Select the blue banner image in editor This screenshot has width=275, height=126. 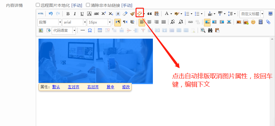[x=96, y=61]
